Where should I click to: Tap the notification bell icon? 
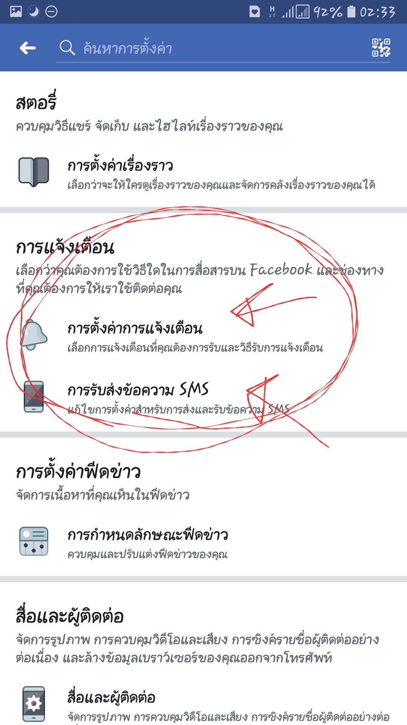[x=34, y=335]
